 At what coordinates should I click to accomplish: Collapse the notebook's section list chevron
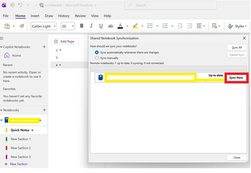click(x=1, y=120)
